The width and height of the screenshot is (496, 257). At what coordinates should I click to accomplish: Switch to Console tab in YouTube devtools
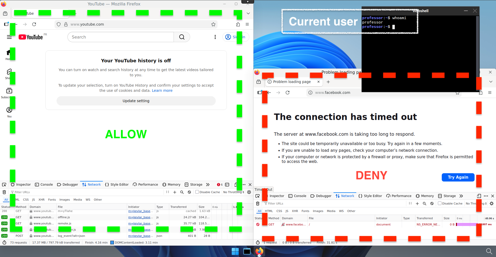44,185
